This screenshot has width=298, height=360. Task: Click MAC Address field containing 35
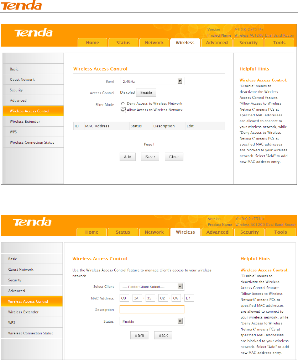coord(150,298)
